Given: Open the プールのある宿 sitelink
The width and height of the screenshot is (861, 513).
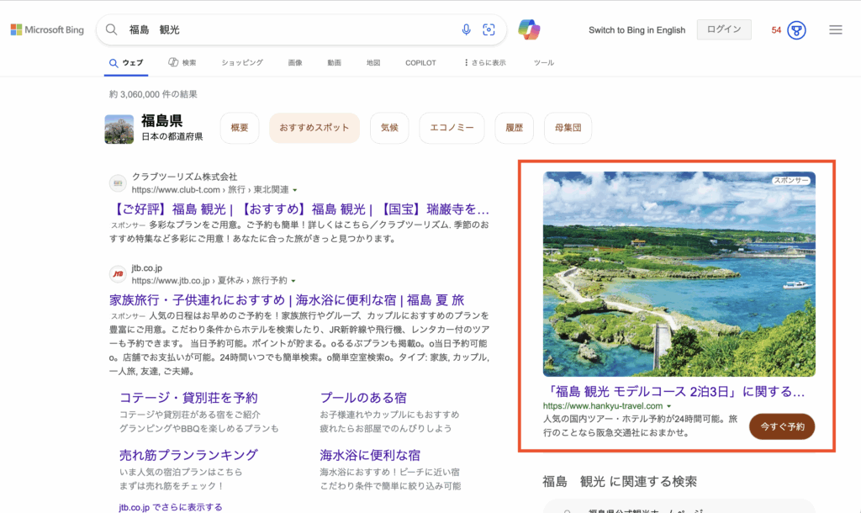Looking at the screenshot, I should (363, 398).
